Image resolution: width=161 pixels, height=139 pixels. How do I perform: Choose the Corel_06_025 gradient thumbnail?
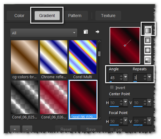click(x=25, y=97)
